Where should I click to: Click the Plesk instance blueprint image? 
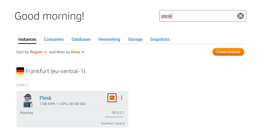tap(27, 100)
